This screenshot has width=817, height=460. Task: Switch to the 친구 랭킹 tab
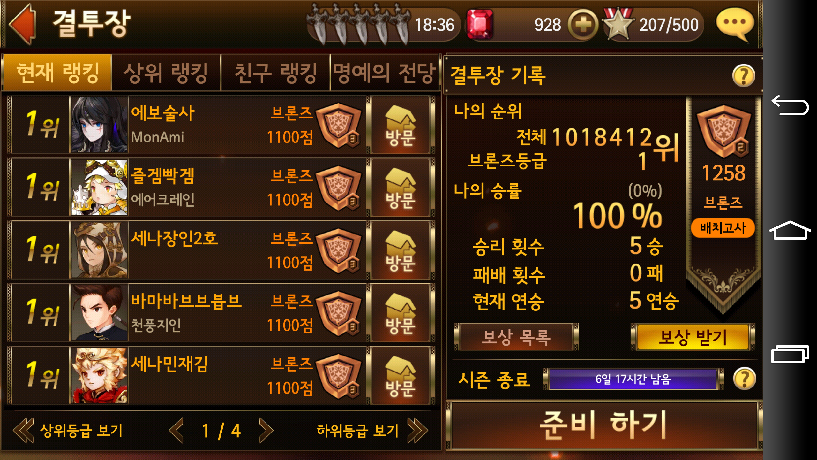coord(275,73)
